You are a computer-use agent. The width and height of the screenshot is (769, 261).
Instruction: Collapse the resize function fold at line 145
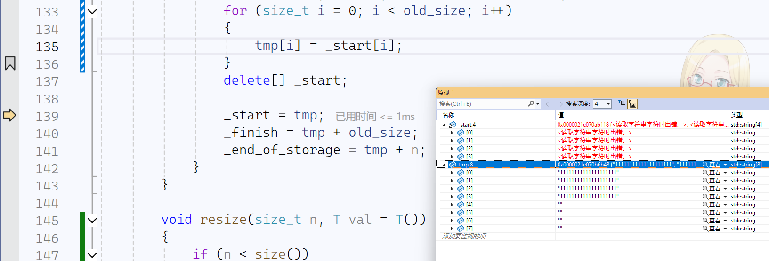92,220
